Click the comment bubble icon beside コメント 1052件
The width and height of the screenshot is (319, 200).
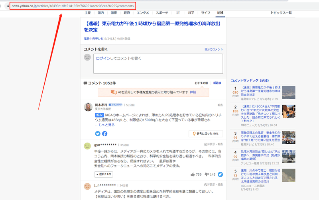[85, 83]
